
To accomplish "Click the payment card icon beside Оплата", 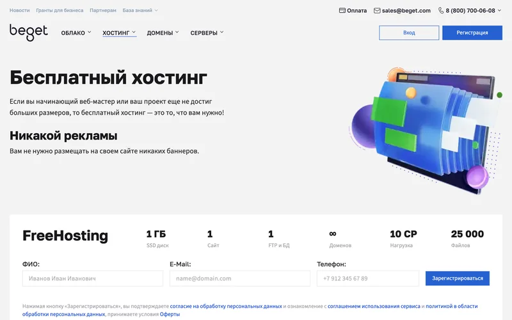I will tap(342, 10).
